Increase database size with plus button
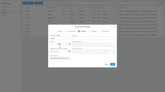This screenshot has height=92, width=165. 68,44
